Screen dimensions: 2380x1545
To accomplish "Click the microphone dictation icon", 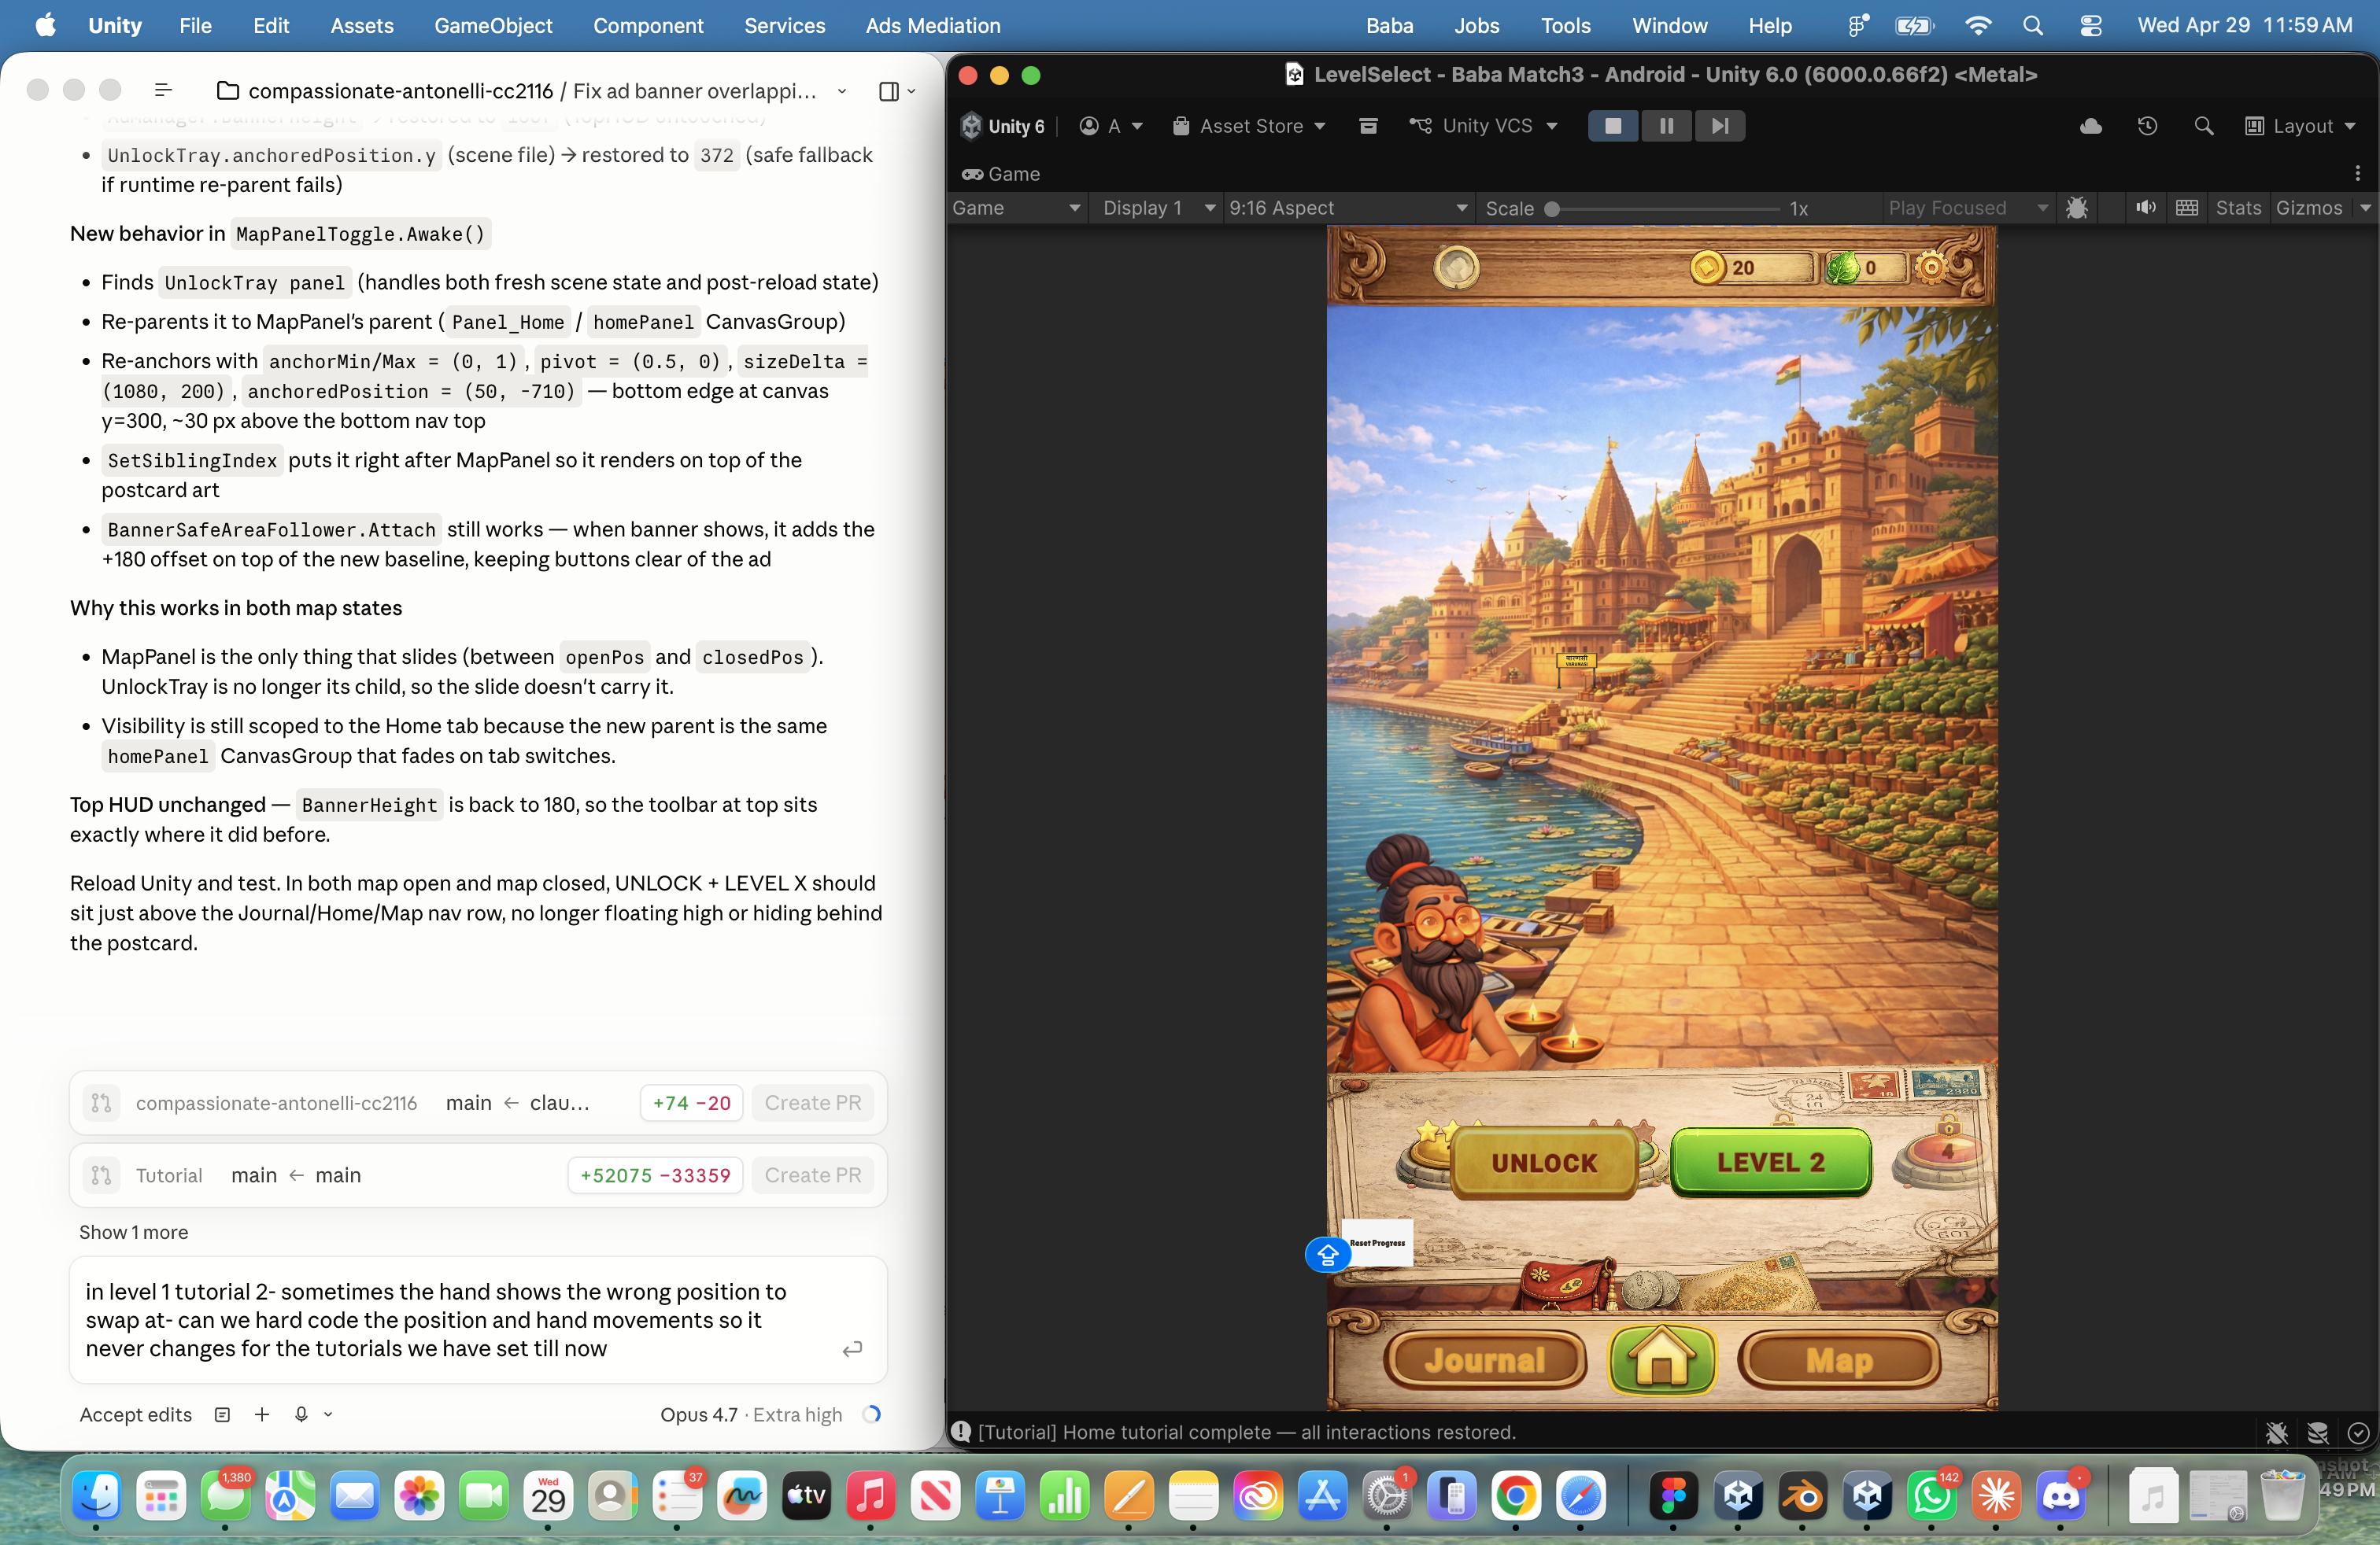I will pyautogui.click(x=301, y=1414).
